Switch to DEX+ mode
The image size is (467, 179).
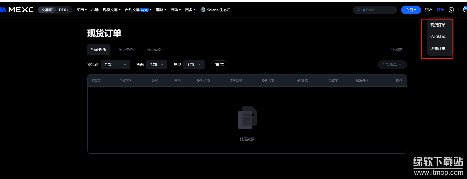[63, 10]
